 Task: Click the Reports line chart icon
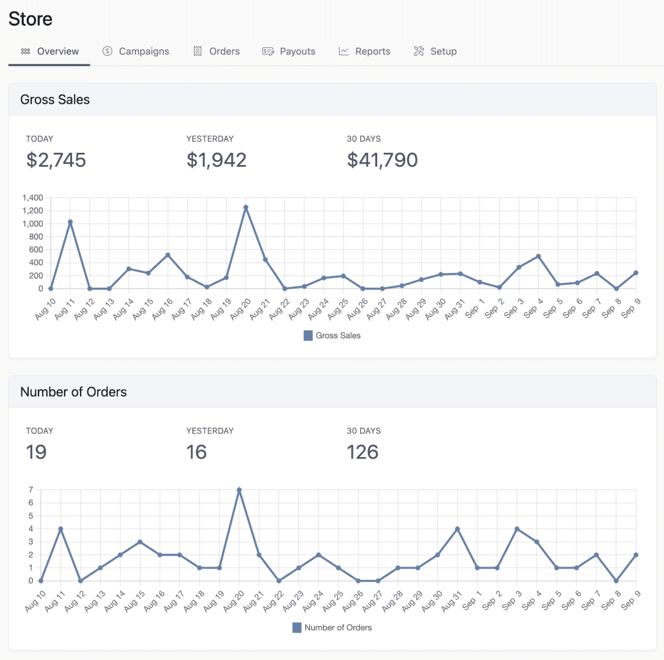point(344,51)
